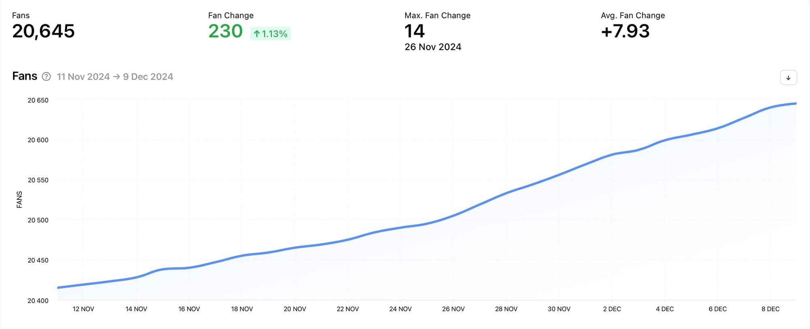Click the 30 NOV x-axis label
The image size is (810, 329).
(x=559, y=309)
